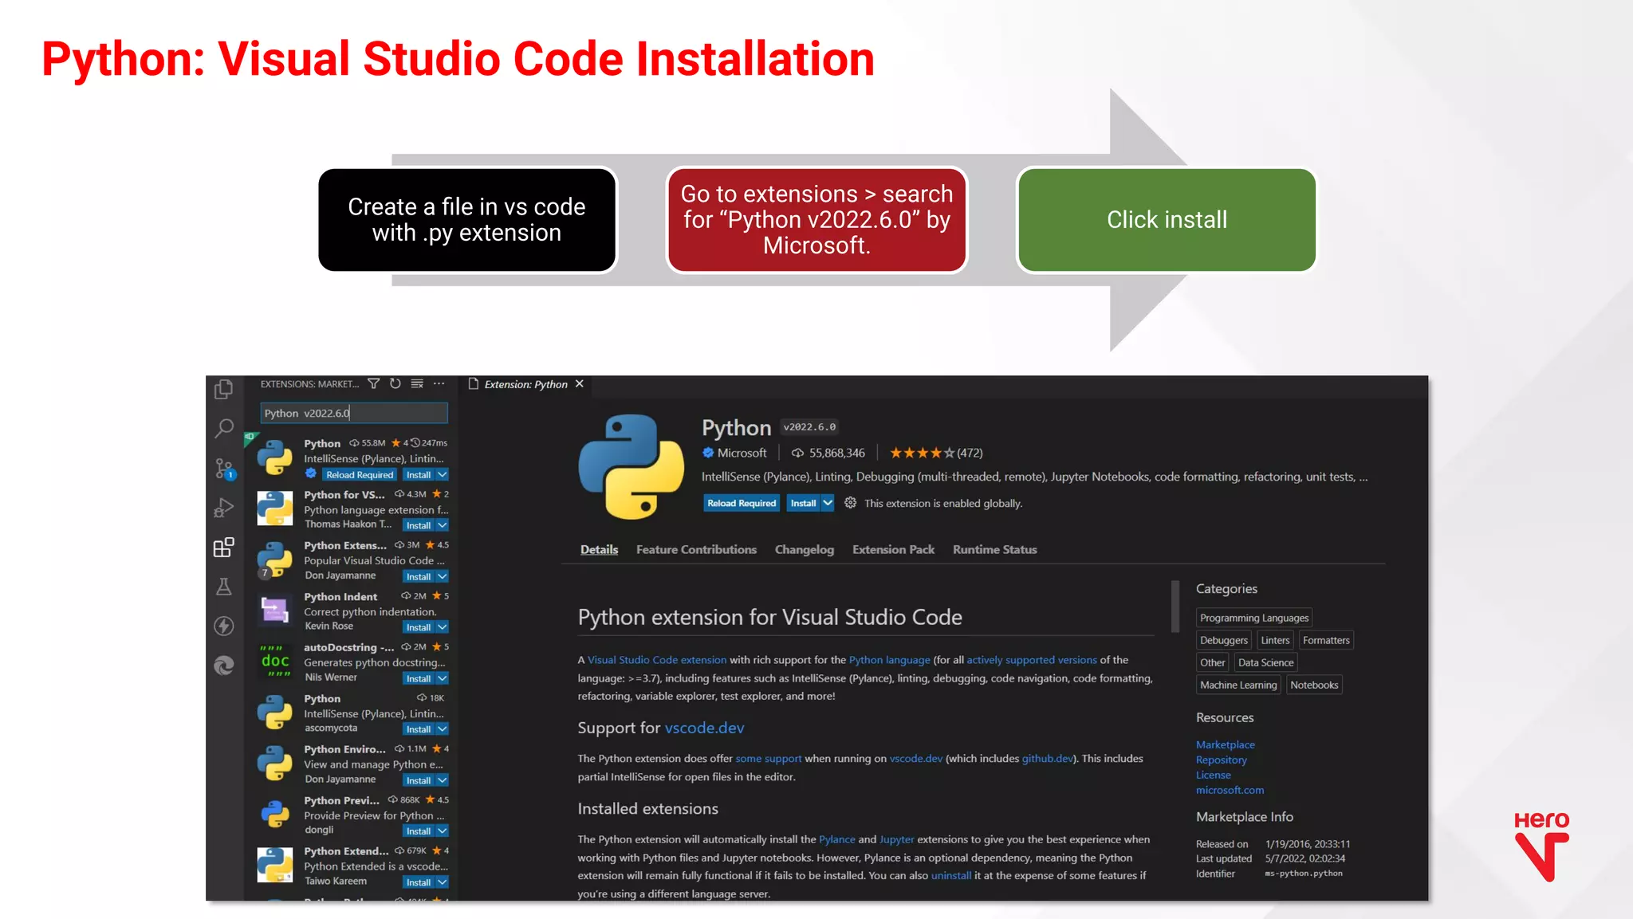Expand Install dropdown for Python Indent
The height and width of the screenshot is (919, 1633).
click(x=443, y=628)
